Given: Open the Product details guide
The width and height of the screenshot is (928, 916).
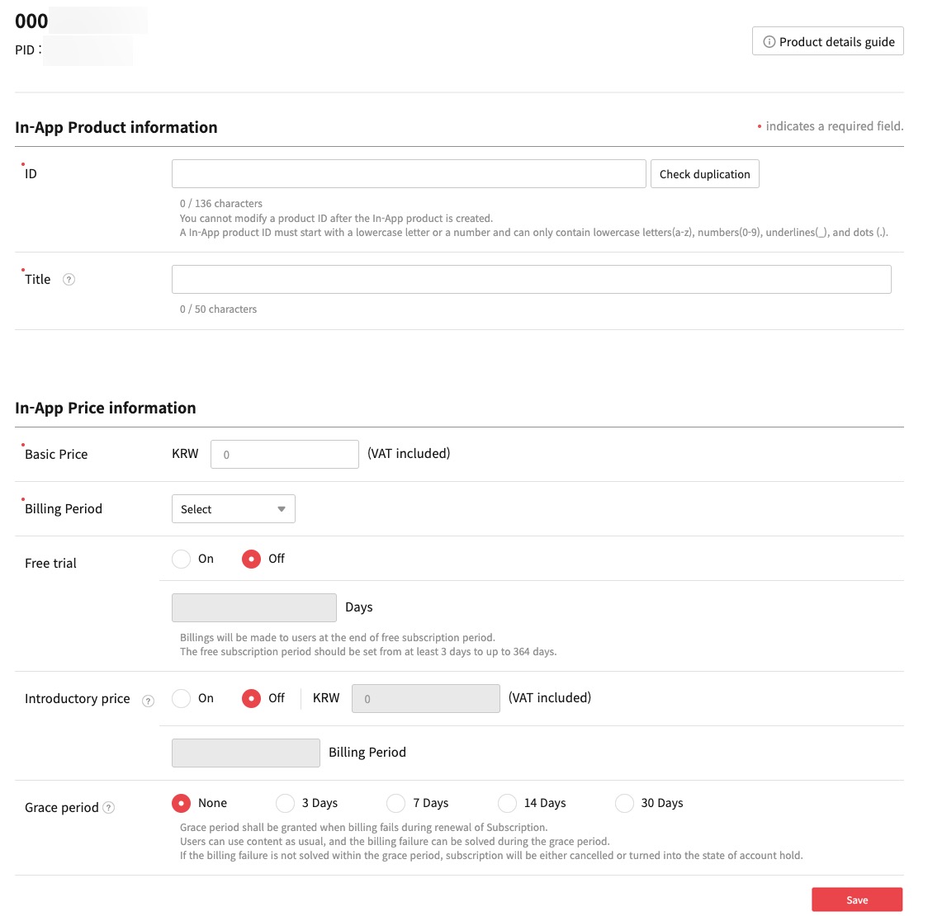Looking at the screenshot, I should coord(828,42).
